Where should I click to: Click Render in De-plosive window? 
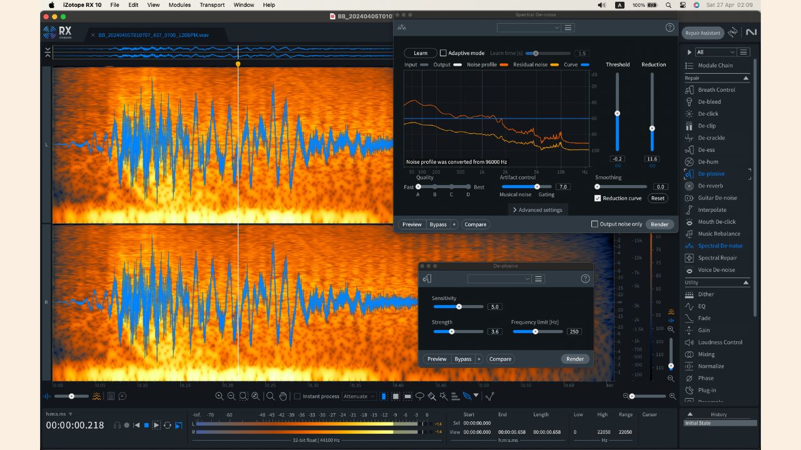[x=575, y=359]
